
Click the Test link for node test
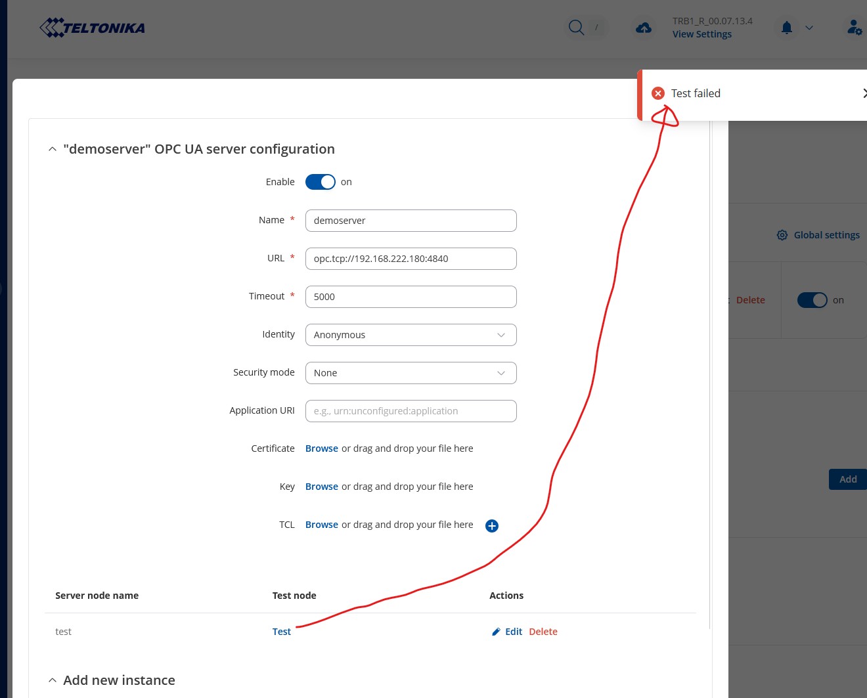click(282, 632)
